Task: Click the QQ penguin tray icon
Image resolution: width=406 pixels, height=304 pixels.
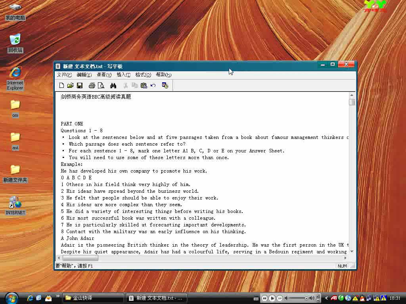Action: [362, 298]
